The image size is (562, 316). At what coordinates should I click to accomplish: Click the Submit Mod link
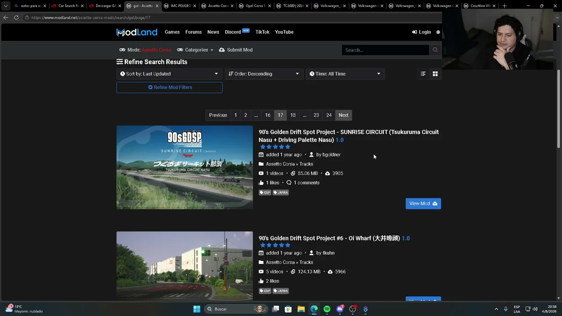[x=236, y=50]
